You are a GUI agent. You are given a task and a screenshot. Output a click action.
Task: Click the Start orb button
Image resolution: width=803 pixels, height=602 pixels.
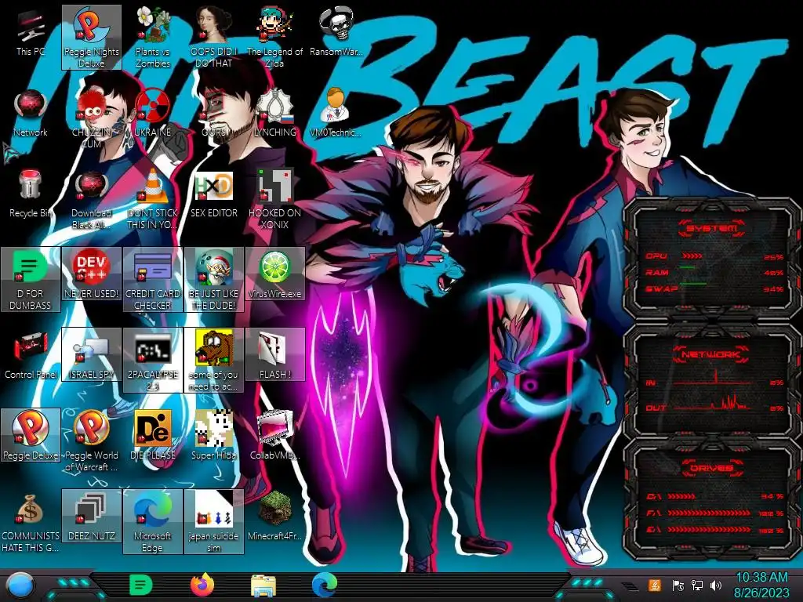click(x=20, y=585)
